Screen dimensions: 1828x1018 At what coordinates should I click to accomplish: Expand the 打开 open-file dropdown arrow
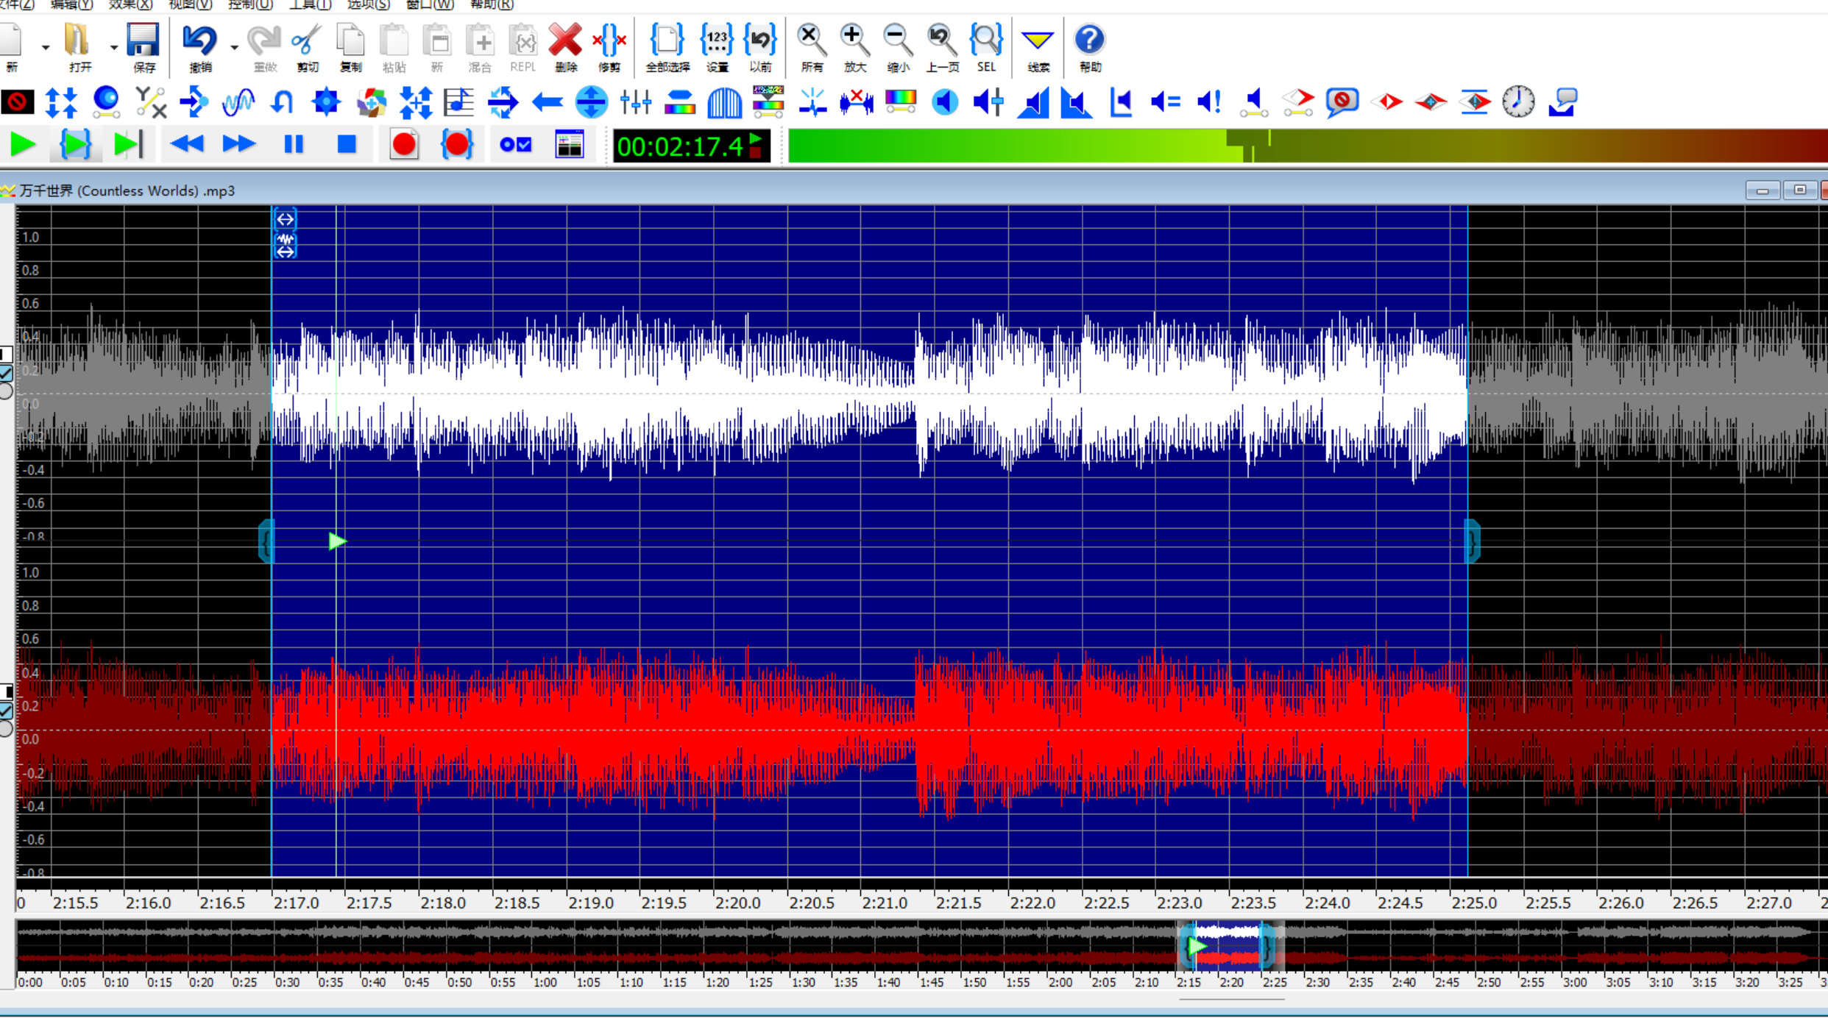coord(113,47)
